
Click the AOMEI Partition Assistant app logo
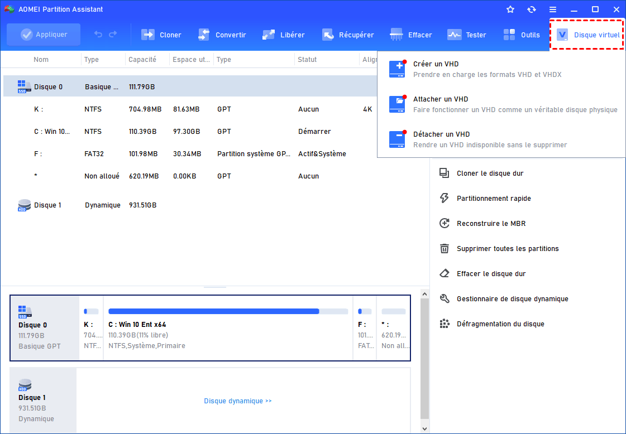pos(9,9)
